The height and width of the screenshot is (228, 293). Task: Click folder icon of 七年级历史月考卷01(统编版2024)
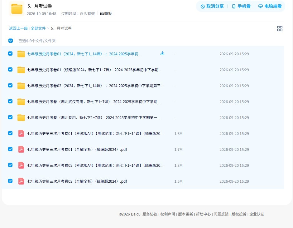pos(21,70)
